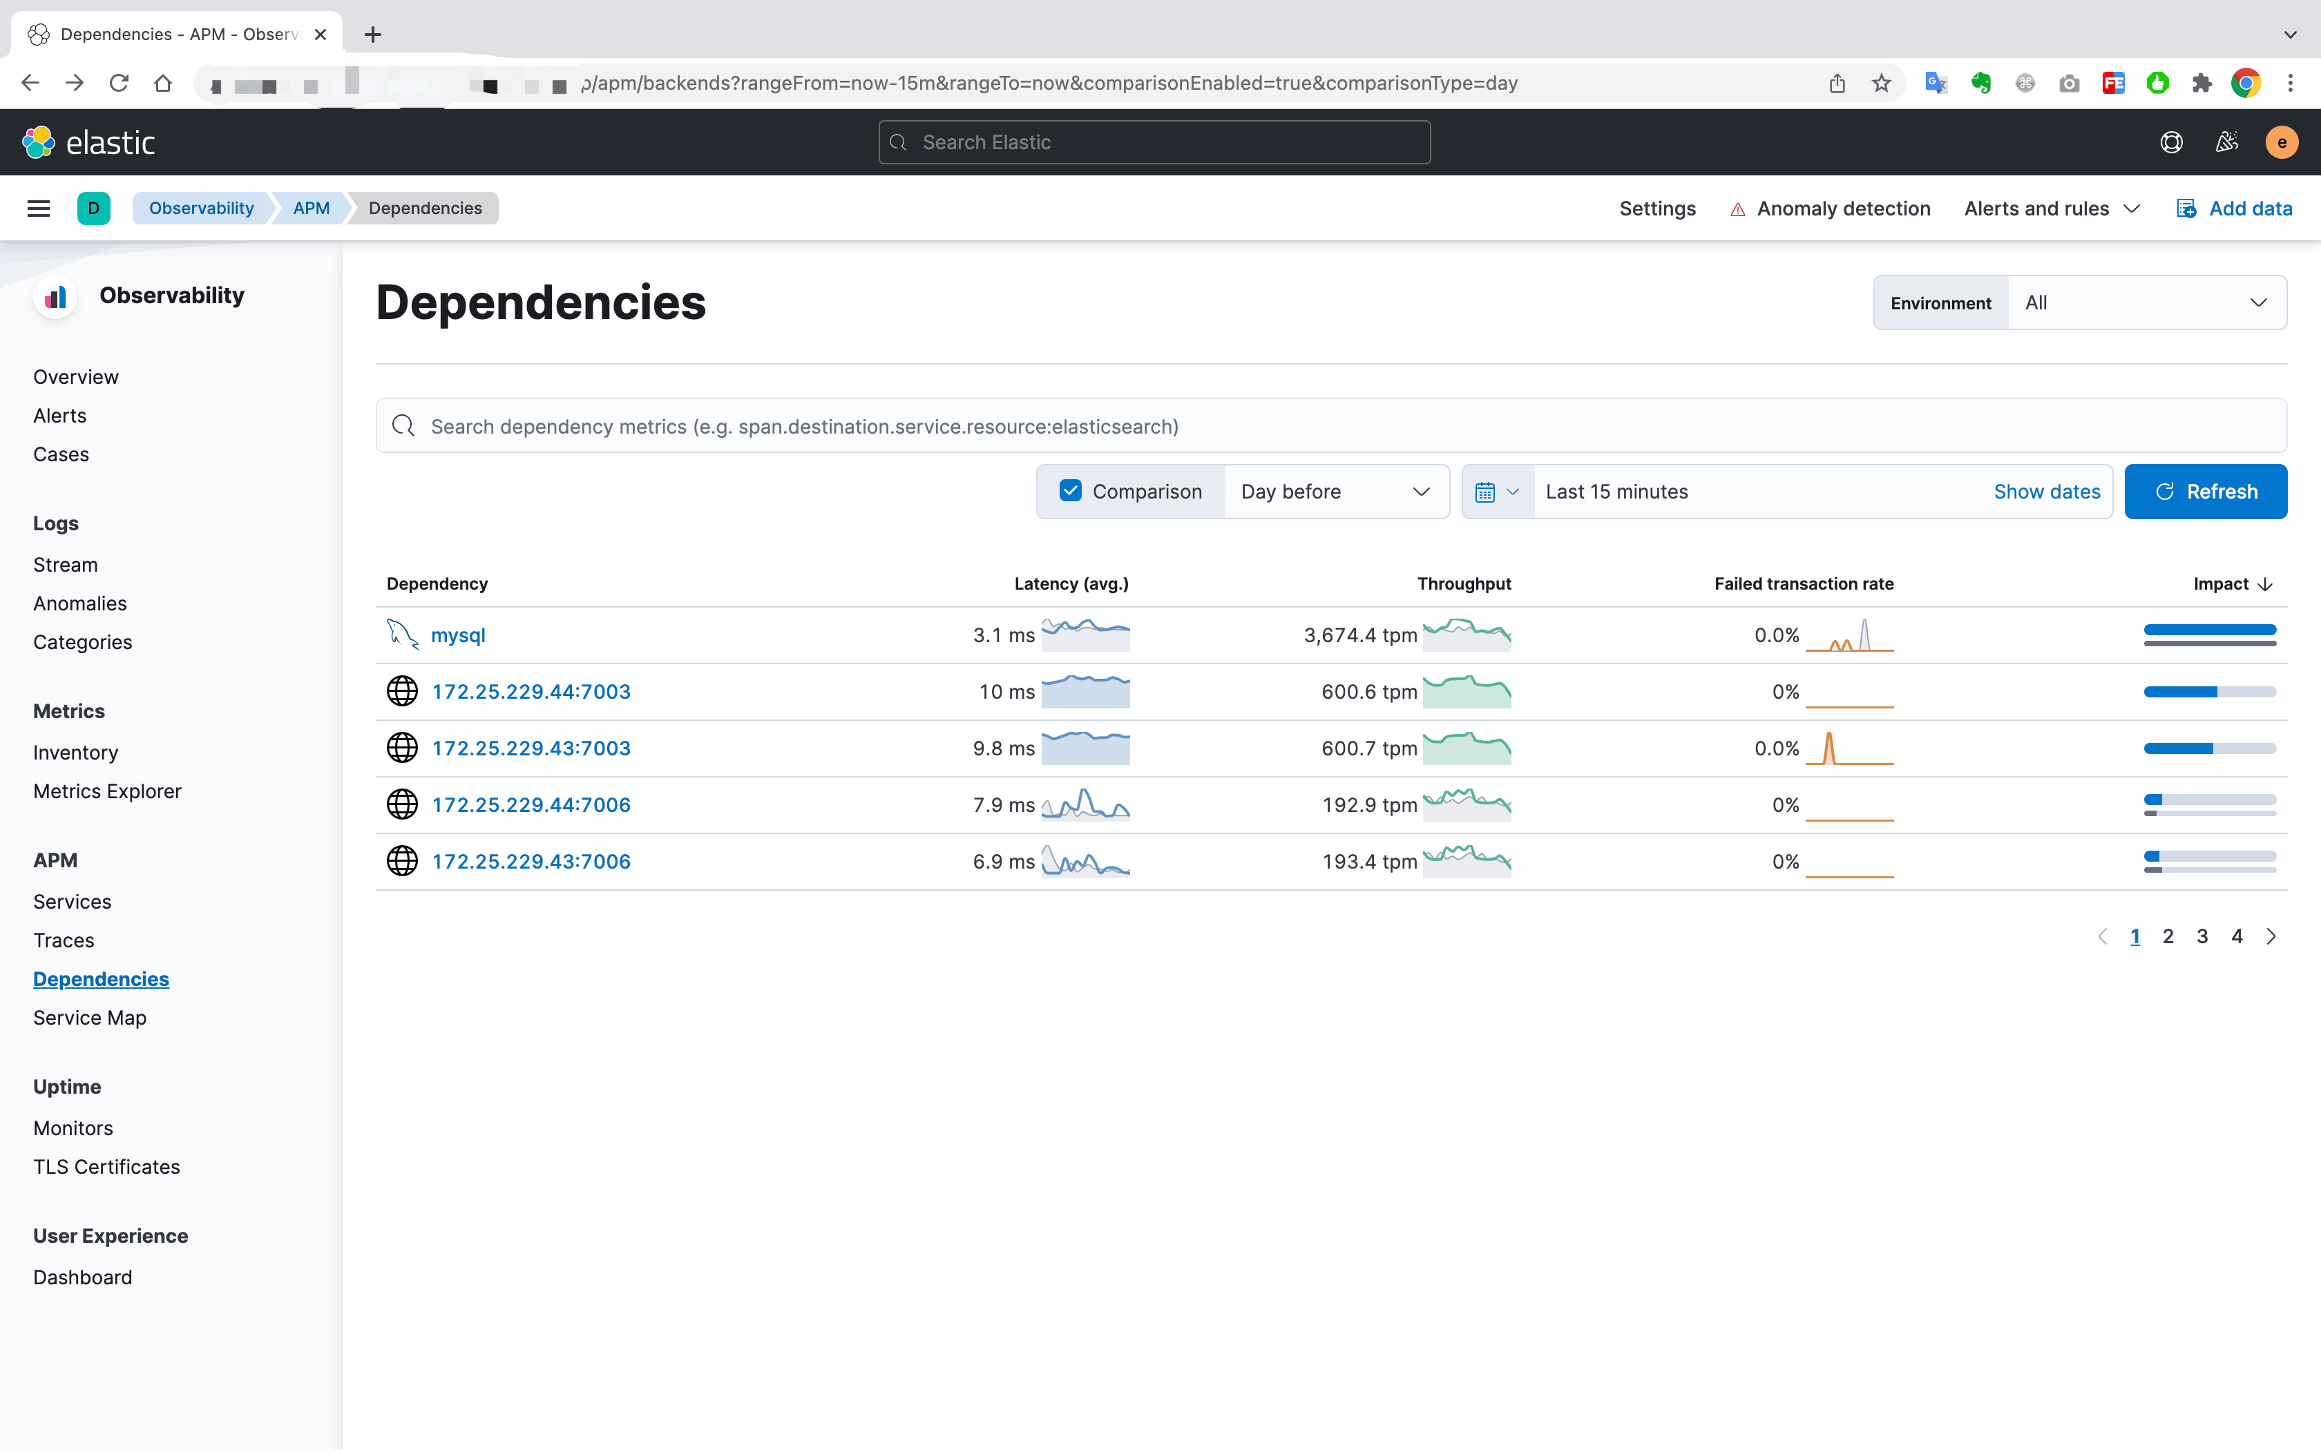The image size is (2321, 1450).
Task: Go to Service Map in sidebar
Action: click(x=90, y=1018)
